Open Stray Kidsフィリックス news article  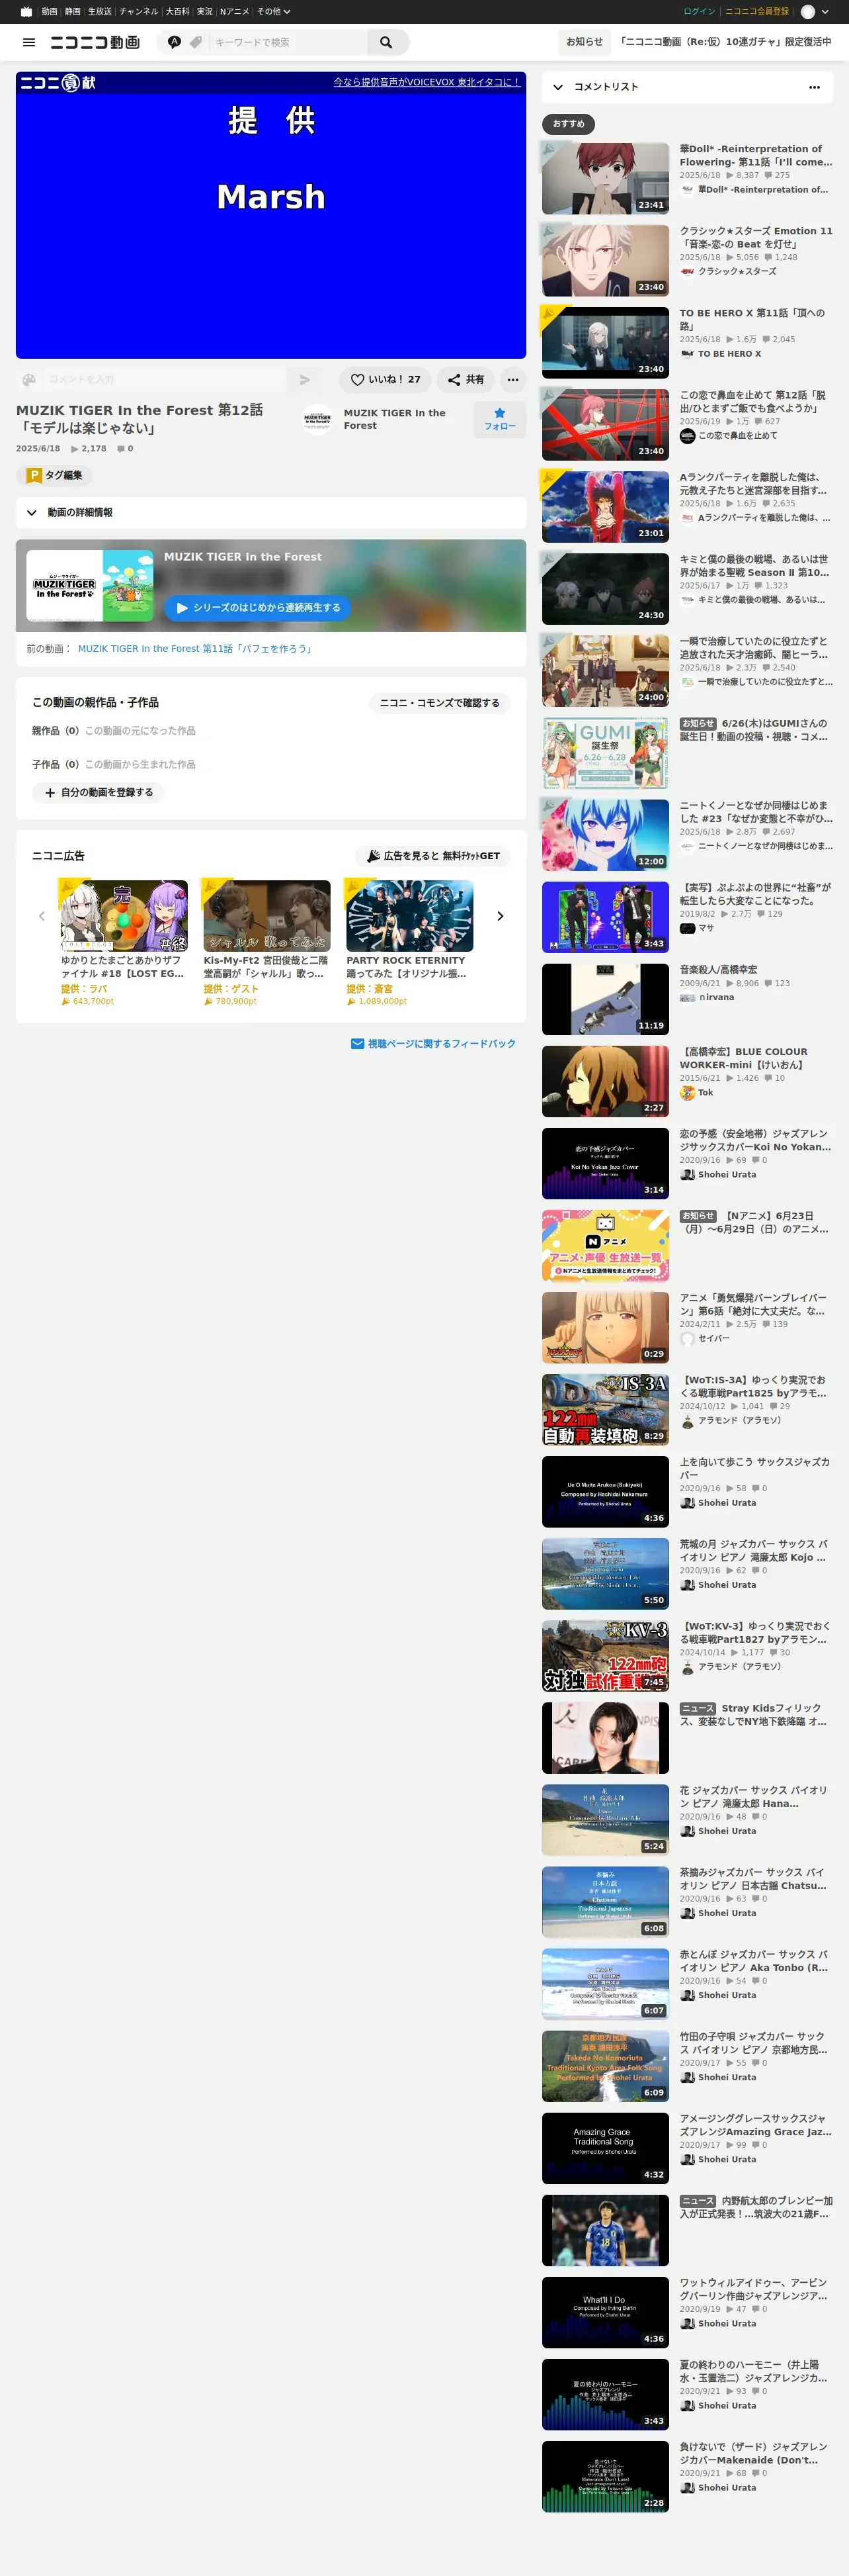pos(755,1715)
